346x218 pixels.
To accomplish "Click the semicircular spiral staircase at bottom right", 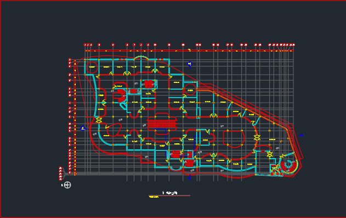I will click(288, 166).
